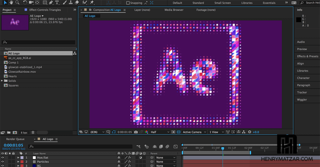Expand the Particles layer properties
Viewport: 320px width, 167px height.
pyautogui.click(x=18, y=161)
